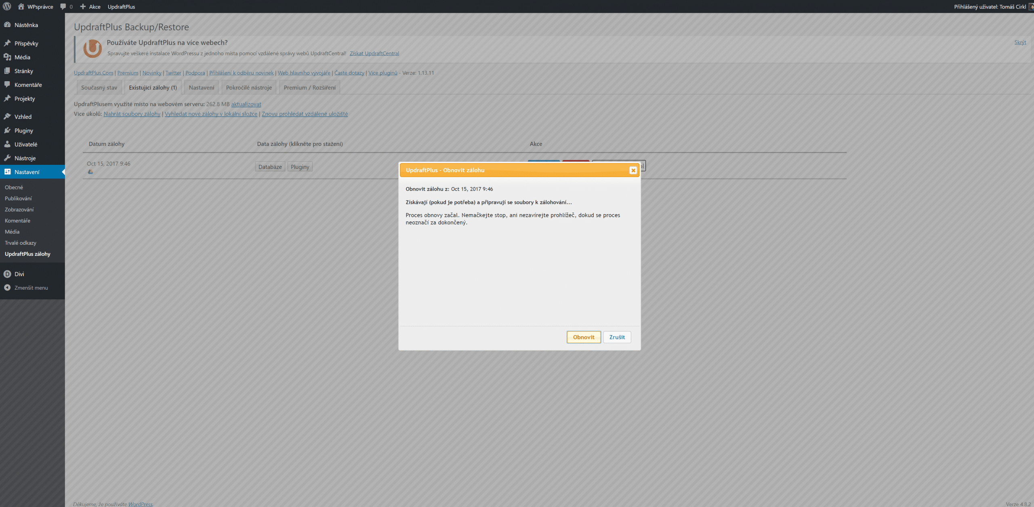Switch to Současný stav tab

pos(99,87)
